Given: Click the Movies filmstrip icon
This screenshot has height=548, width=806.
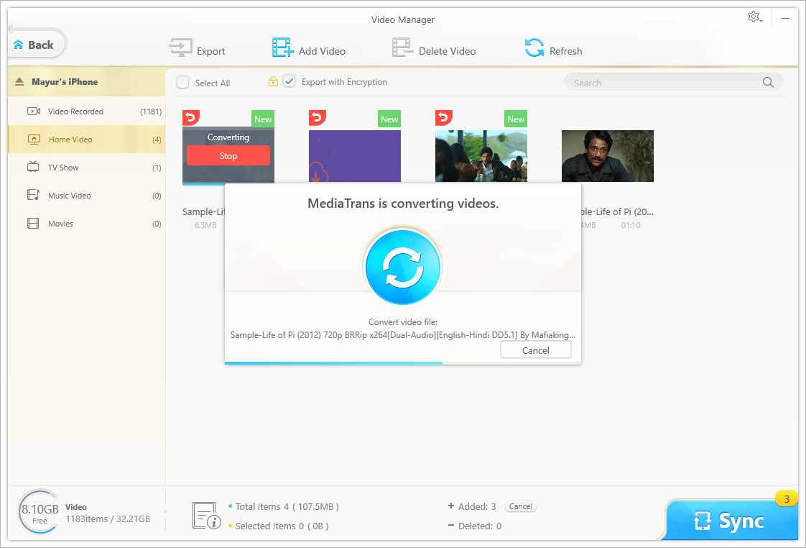Looking at the screenshot, I should click(33, 224).
